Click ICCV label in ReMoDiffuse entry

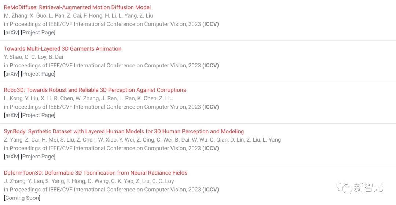pos(210,24)
